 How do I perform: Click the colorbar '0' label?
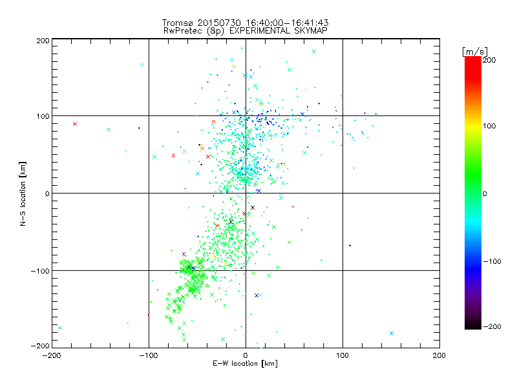pyautogui.click(x=485, y=193)
